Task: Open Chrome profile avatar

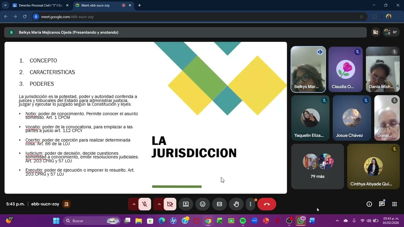Action: (389, 17)
